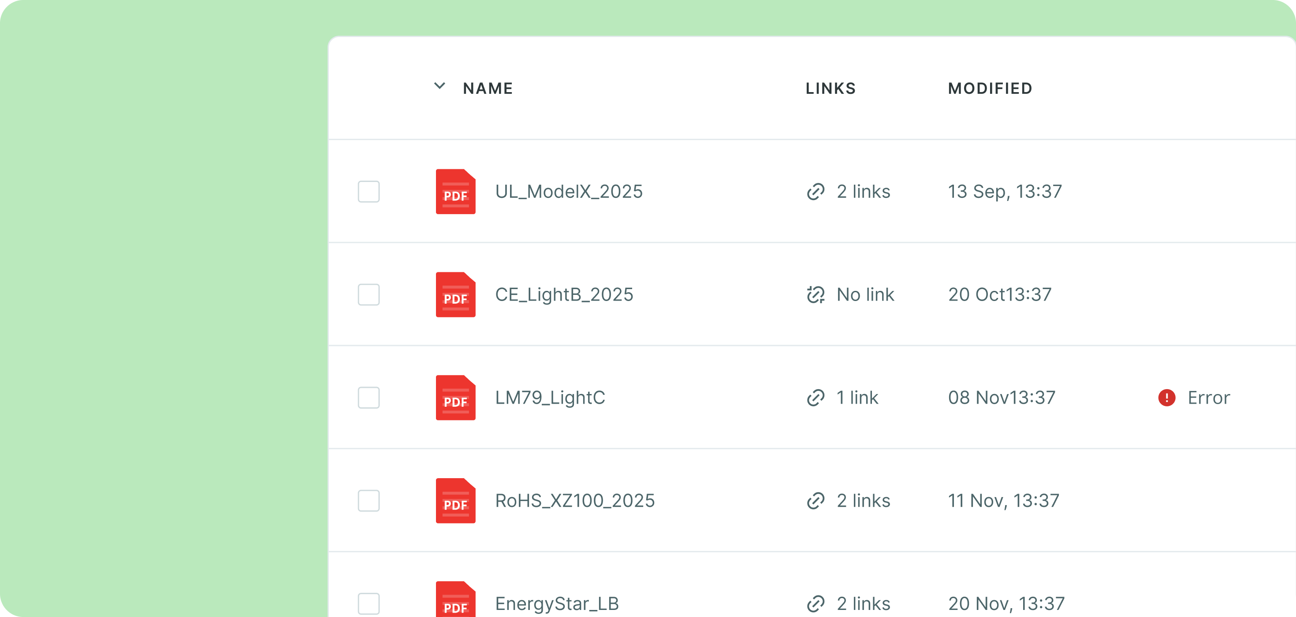Screen dimensions: 1296x617
Task: Click the Error status label
Action: 1208,398
